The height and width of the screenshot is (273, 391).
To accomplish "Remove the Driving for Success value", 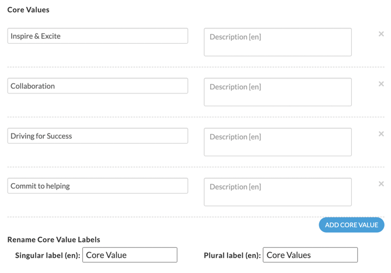I will [381, 134].
